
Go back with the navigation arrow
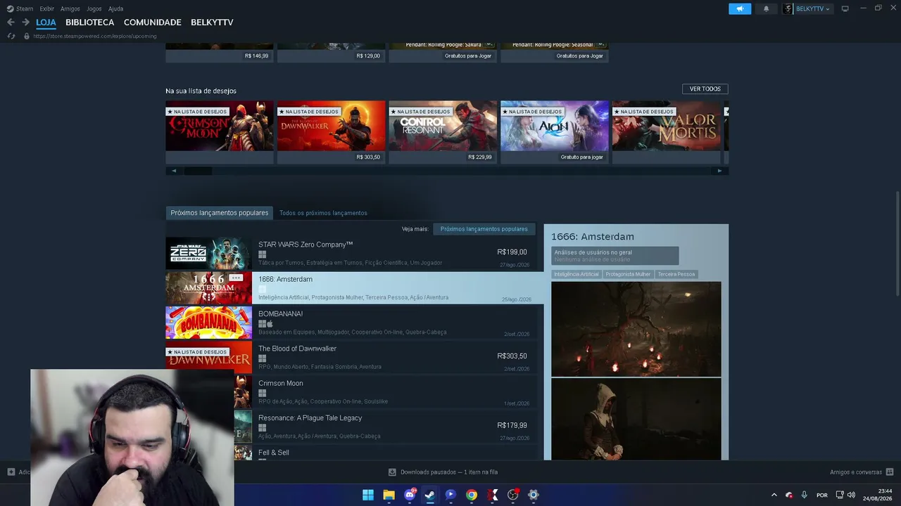coord(11,22)
